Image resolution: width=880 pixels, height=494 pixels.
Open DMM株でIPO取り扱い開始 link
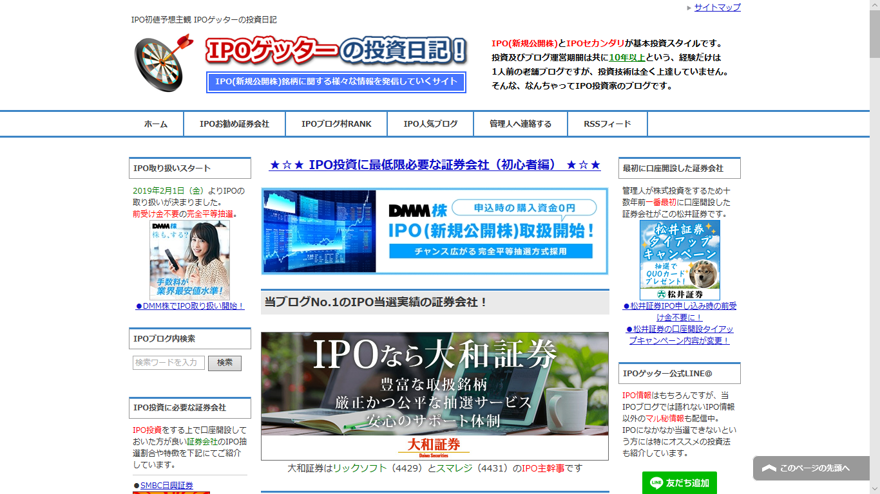point(190,306)
